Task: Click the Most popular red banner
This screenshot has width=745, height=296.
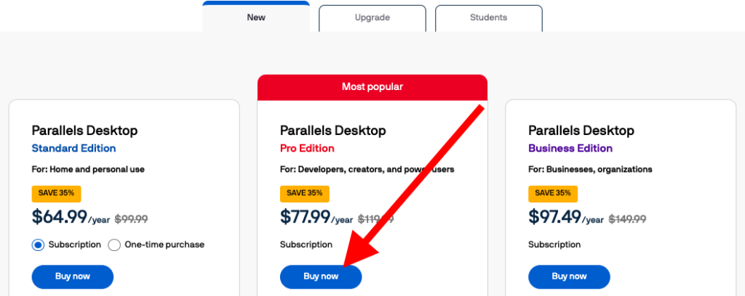Action: [372, 87]
